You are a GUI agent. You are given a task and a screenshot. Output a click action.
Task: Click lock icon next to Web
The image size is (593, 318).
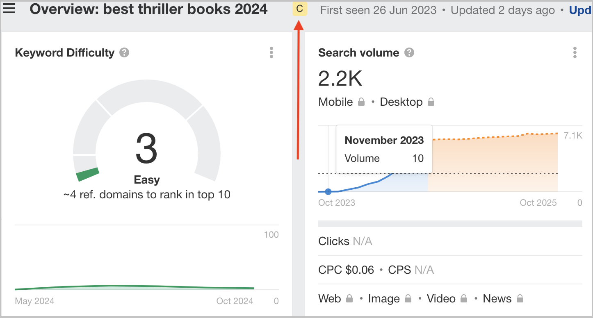pos(349,299)
